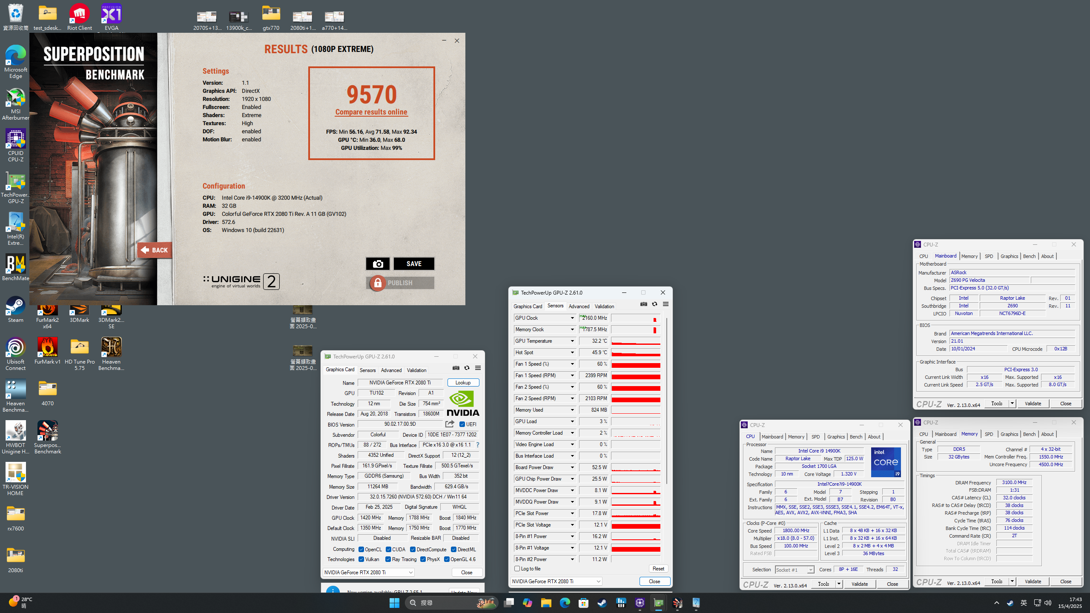Click Steam icon in taskbar
The height and width of the screenshot is (613, 1090).
[x=602, y=603]
